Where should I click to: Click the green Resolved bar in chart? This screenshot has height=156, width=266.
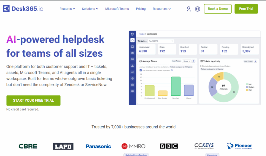pyautogui.click(x=176, y=86)
